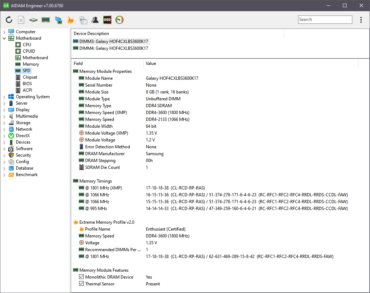The image size is (370, 293).
Task: Expand the Server tree node
Action: point(4,103)
